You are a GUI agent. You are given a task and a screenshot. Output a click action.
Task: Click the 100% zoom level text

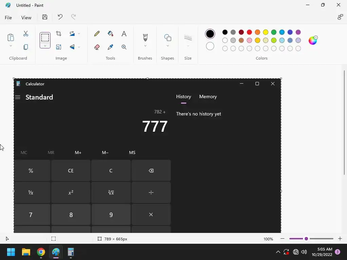[x=268, y=239]
